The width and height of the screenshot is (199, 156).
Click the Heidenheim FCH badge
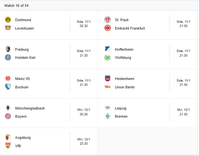click(x=108, y=78)
